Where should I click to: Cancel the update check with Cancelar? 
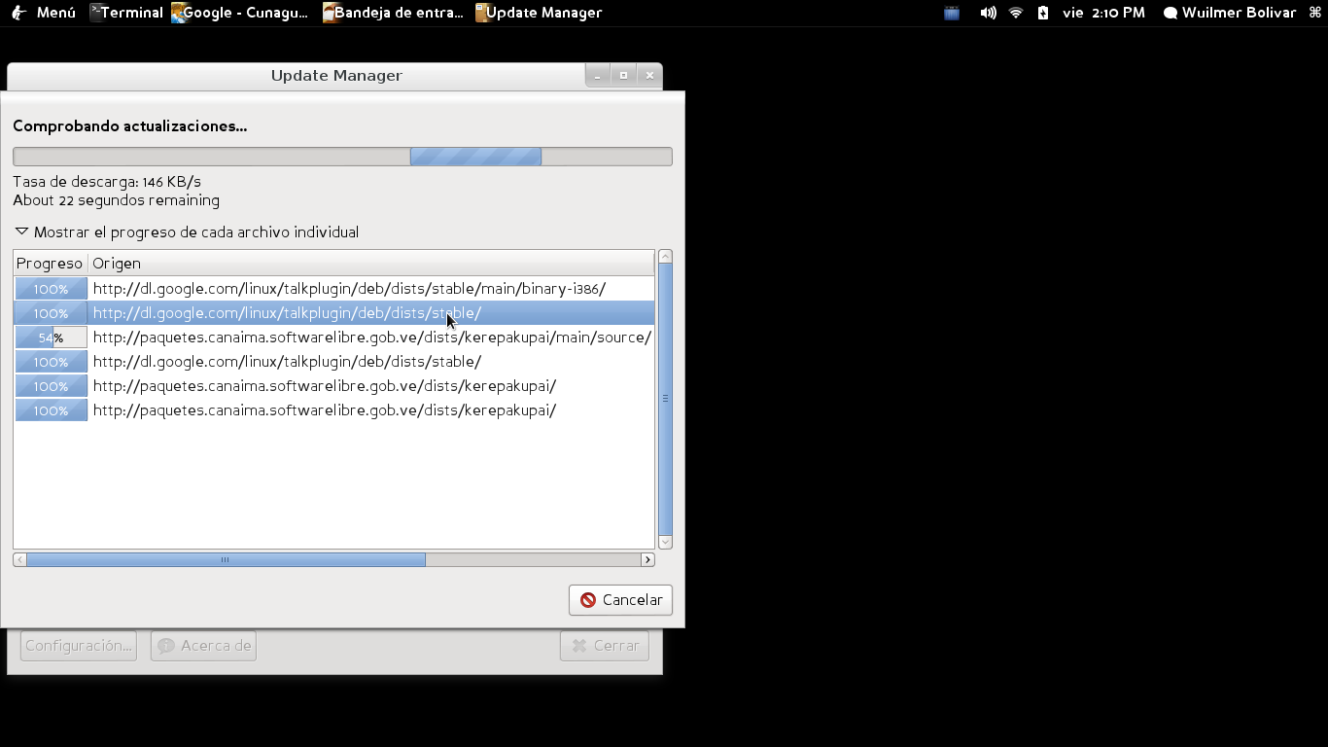coord(620,600)
